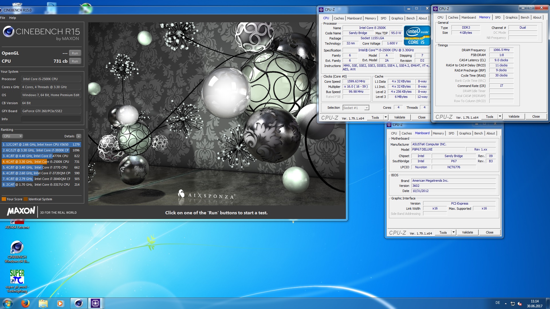This screenshot has width=550, height=309.
Task: Open super_pi_mod desktop shortcut
Action: click(17, 281)
